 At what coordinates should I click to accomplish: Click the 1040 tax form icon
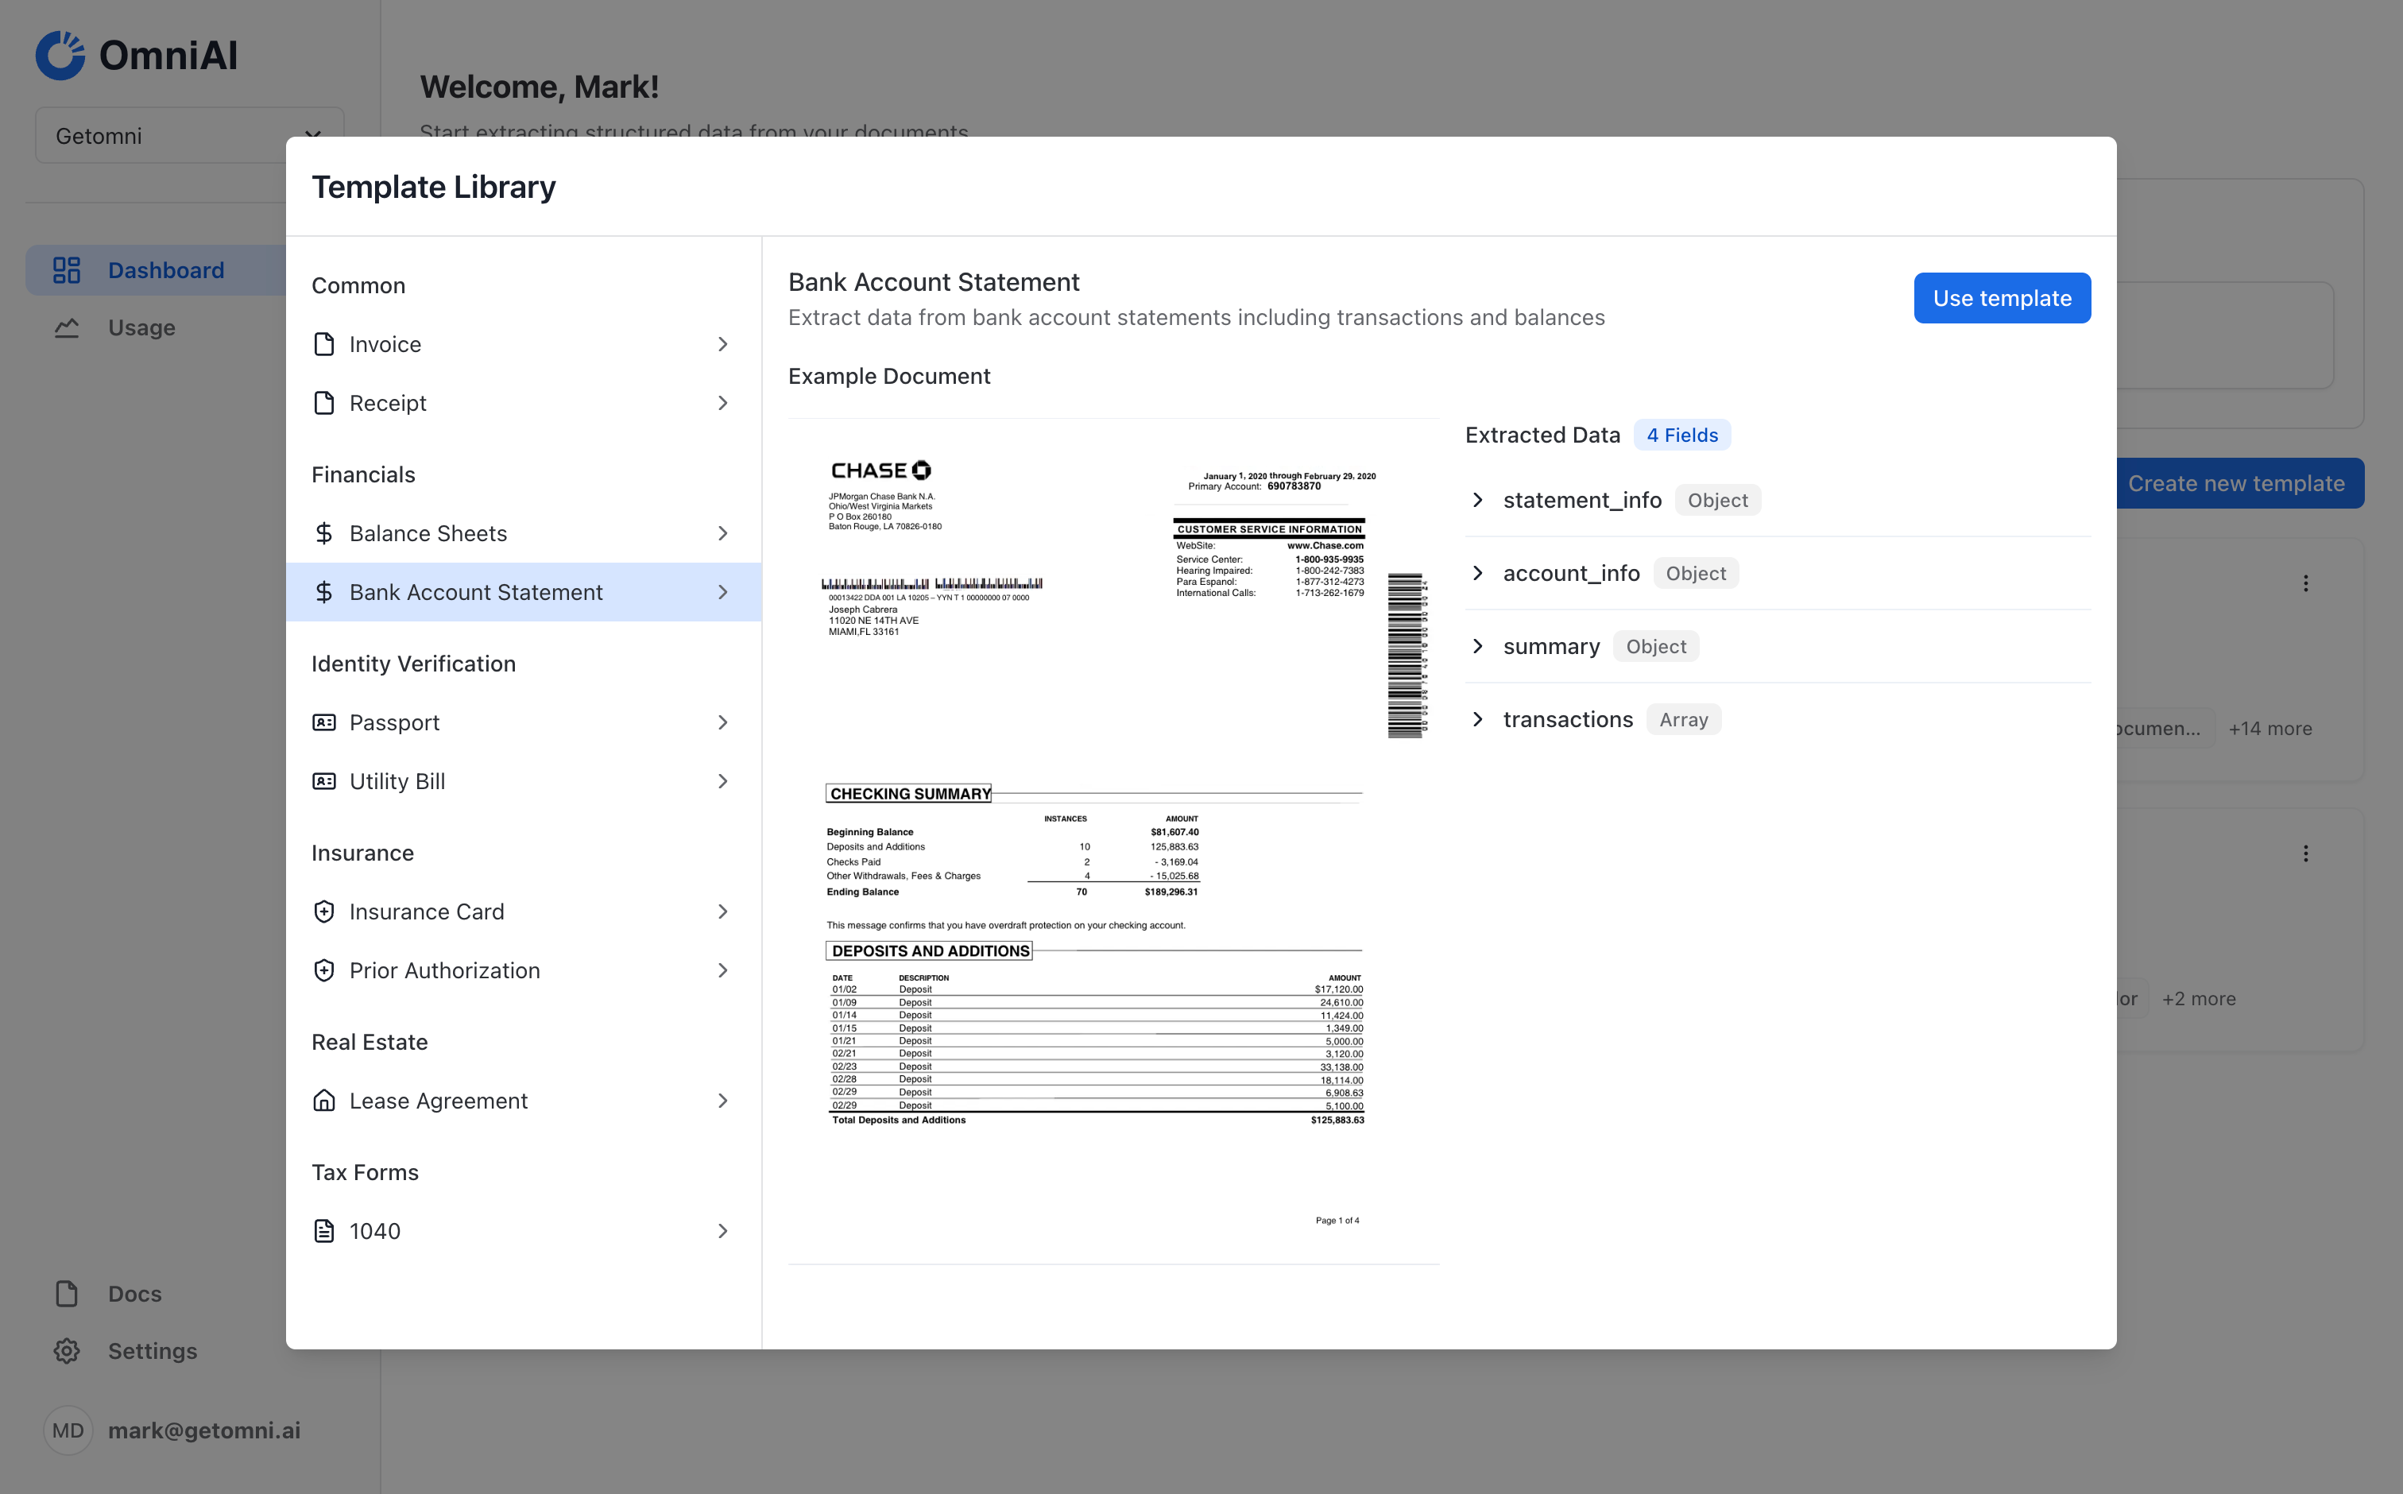tap(324, 1230)
